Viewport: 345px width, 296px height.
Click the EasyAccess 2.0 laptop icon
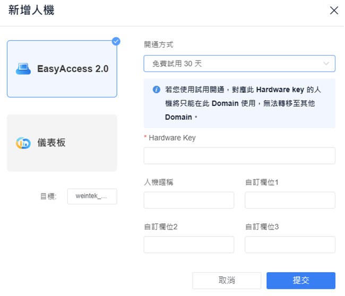pyautogui.click(x=23, y=69)
